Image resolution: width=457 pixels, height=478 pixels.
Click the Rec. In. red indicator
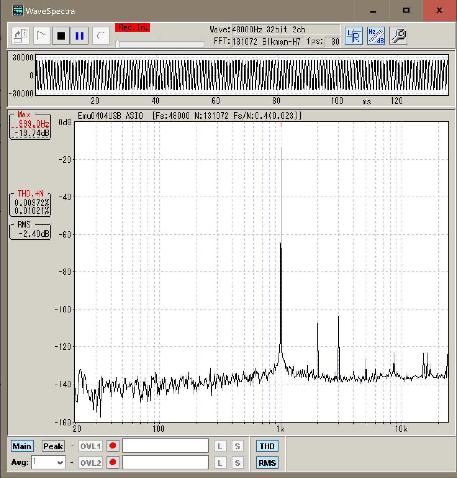tap(132, 27)
